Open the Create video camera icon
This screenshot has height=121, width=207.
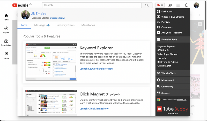click(x=170, y=5)
